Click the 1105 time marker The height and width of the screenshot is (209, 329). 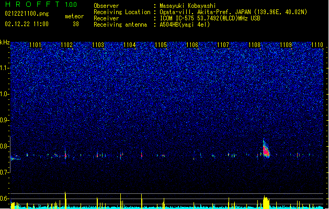point(161,45)
